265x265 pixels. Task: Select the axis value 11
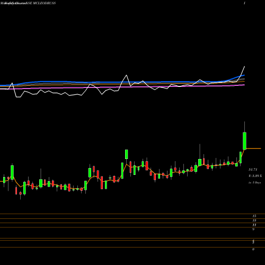[254, 225]
